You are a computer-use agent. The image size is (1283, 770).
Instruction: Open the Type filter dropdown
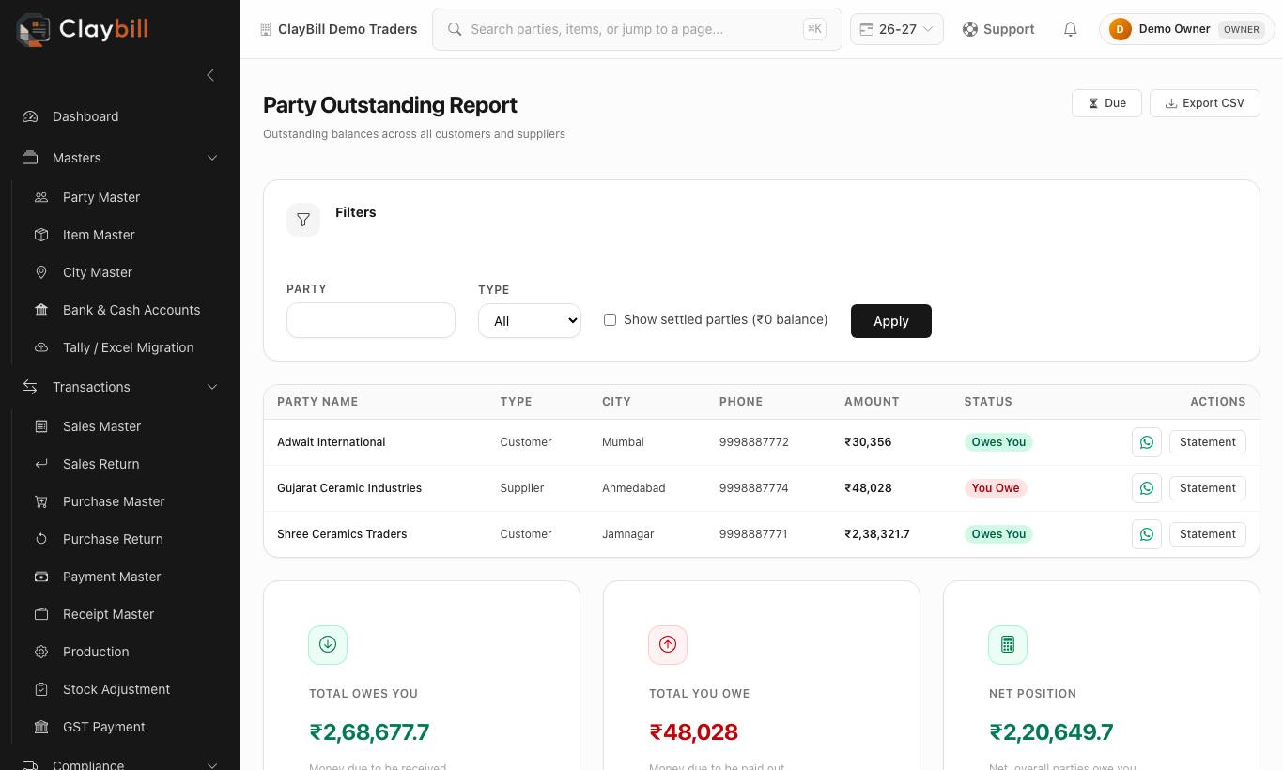[x=530, y=321]
